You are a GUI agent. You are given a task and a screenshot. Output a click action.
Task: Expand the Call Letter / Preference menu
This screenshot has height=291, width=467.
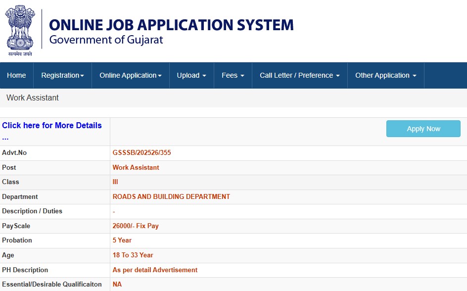299,75
